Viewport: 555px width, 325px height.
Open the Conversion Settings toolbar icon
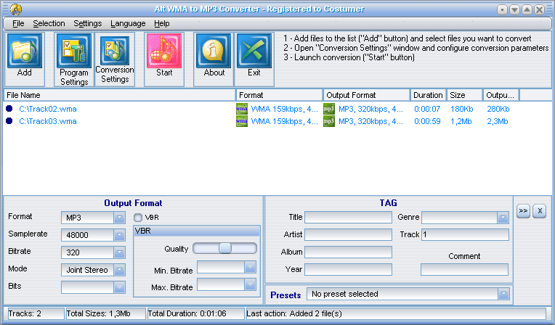[x=115, y=51]
